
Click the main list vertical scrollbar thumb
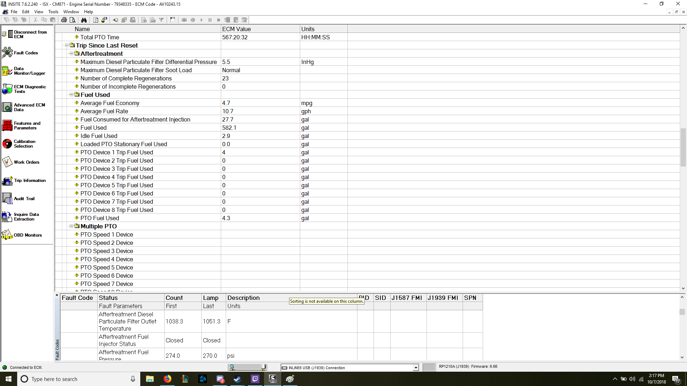(683, 147)
